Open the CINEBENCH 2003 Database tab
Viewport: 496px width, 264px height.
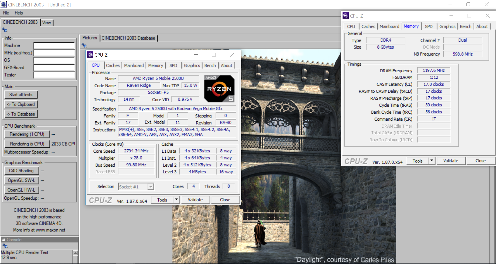tap(128, 38)
